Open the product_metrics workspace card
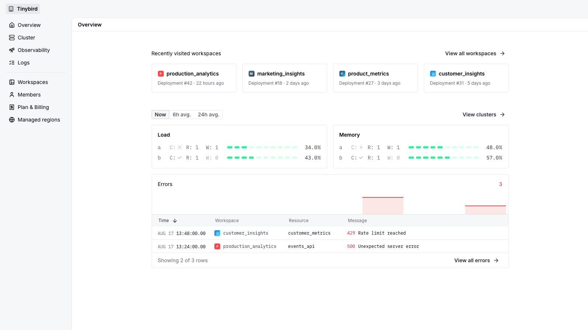Image resolution: width=588 pixels, height=330 pixels. point(376,78)
